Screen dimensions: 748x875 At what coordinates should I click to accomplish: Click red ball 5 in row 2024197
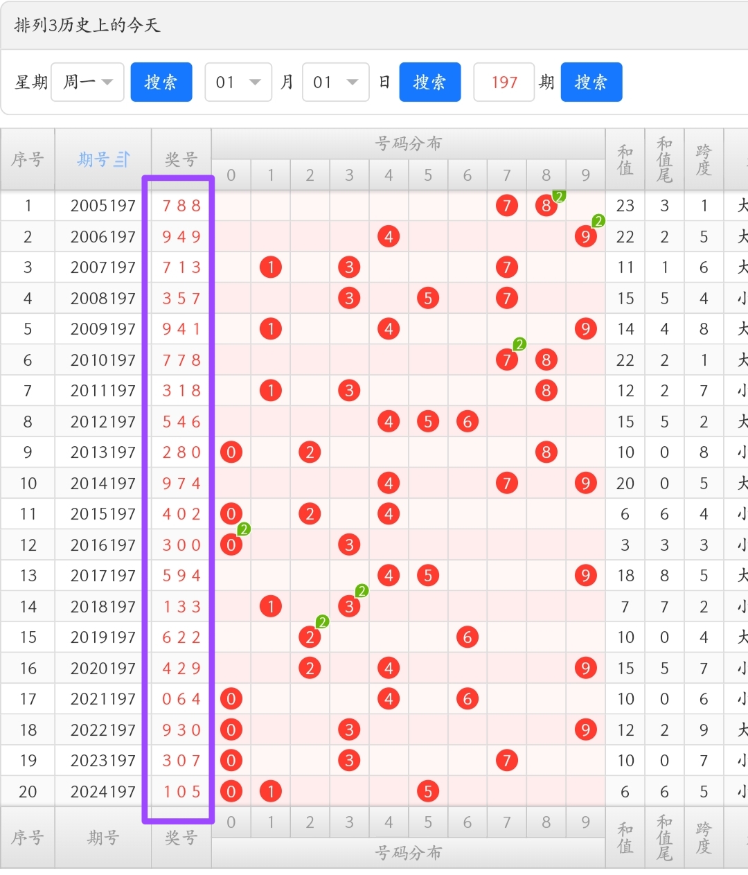click(x=428, y=792)
